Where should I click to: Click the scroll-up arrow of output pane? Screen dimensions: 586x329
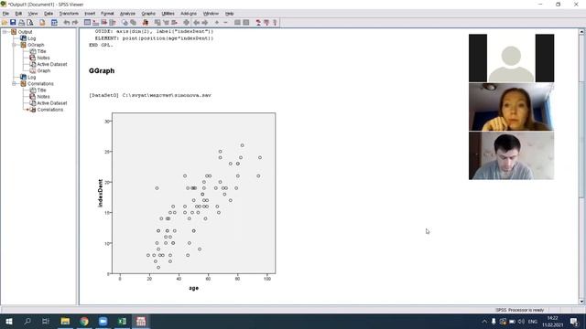(x=581, y=32)
